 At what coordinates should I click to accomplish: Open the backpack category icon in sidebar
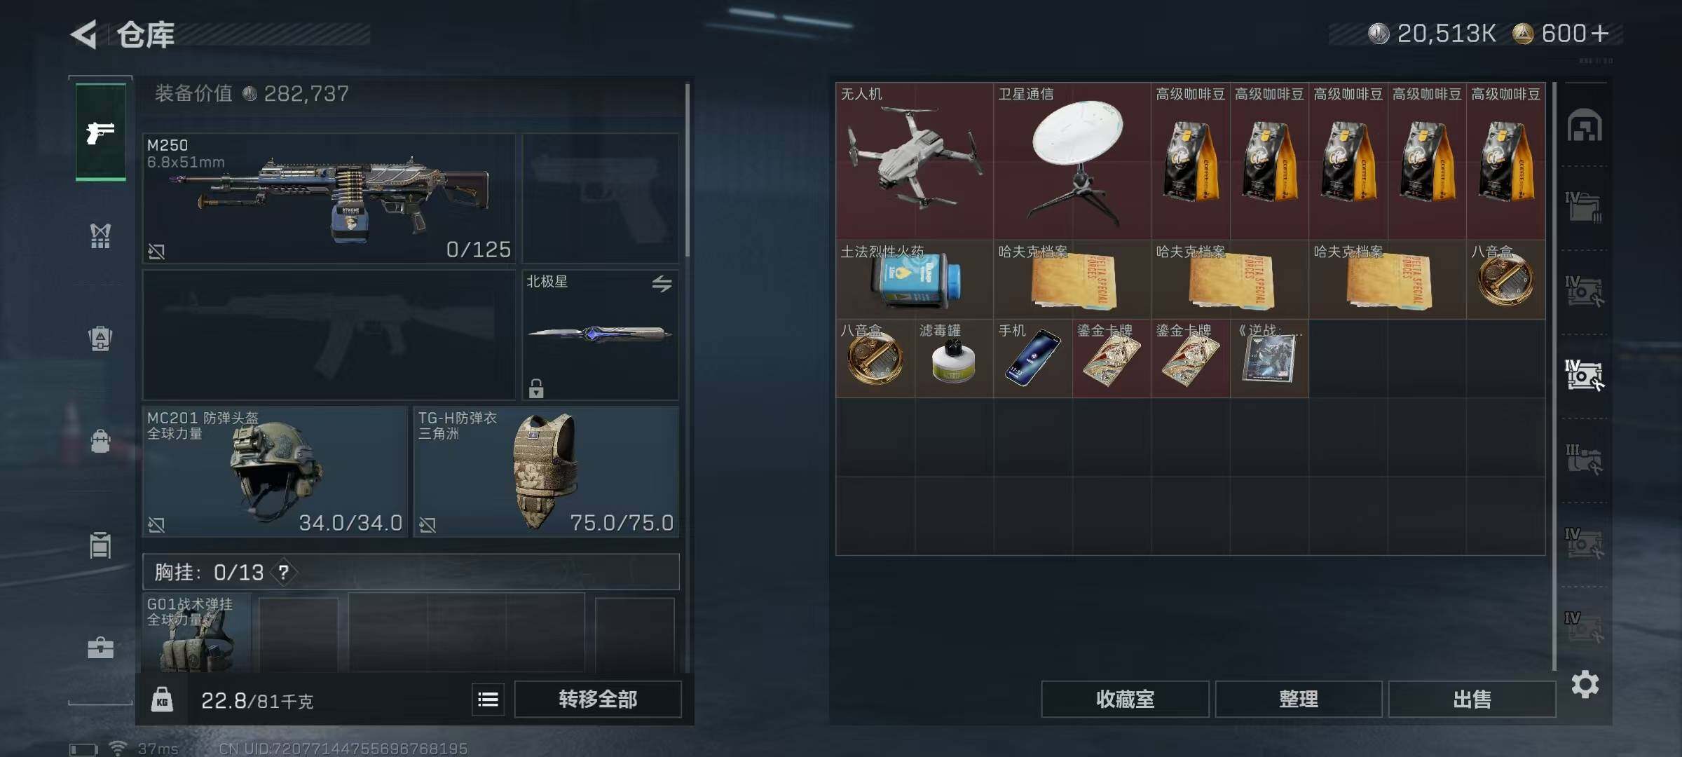[x=100, y=441]
